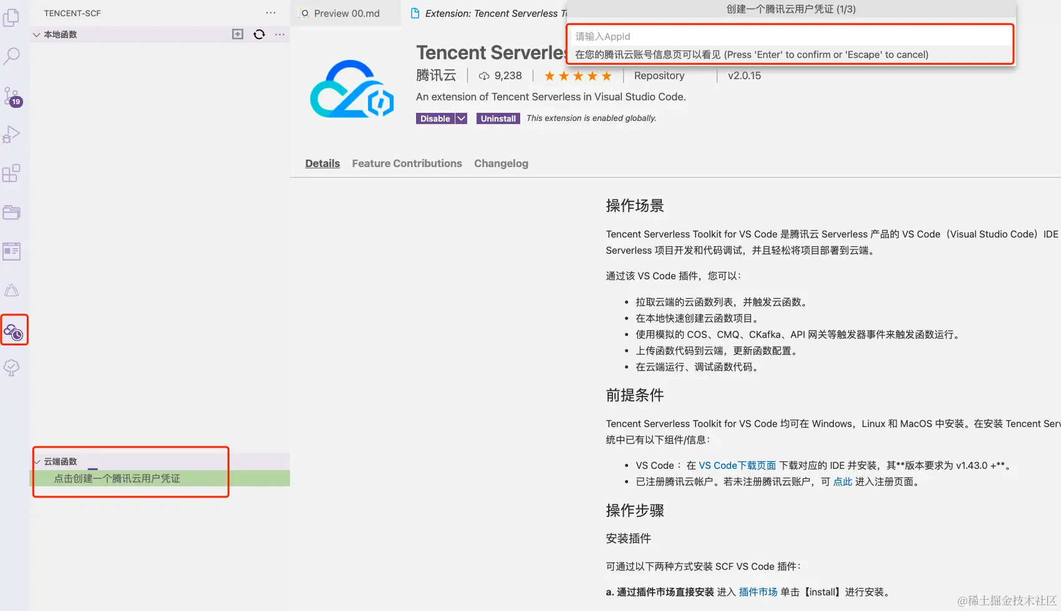This screenshot has width=1061, height=611.
Task: Select the Extension: Tencent Serverless tab
Action: [x=488, y=13]
